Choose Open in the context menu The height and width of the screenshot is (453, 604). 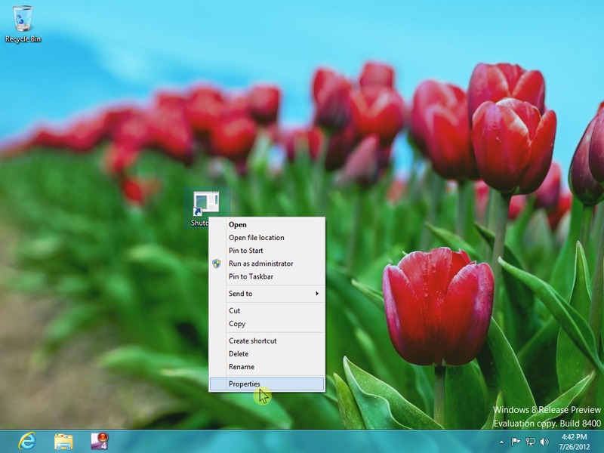click(x=267, y=224)
